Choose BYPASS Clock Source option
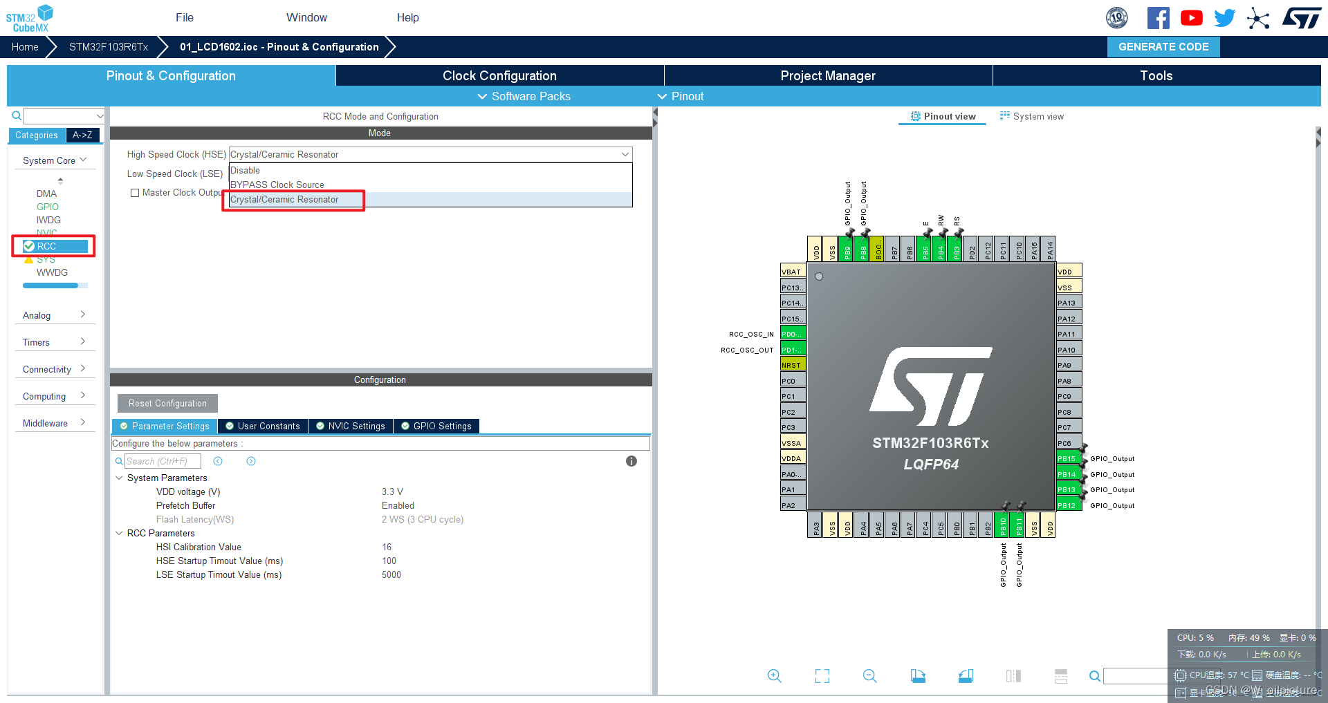The image size is (1328, 703). pyautogui.click(x=431, y=185)
